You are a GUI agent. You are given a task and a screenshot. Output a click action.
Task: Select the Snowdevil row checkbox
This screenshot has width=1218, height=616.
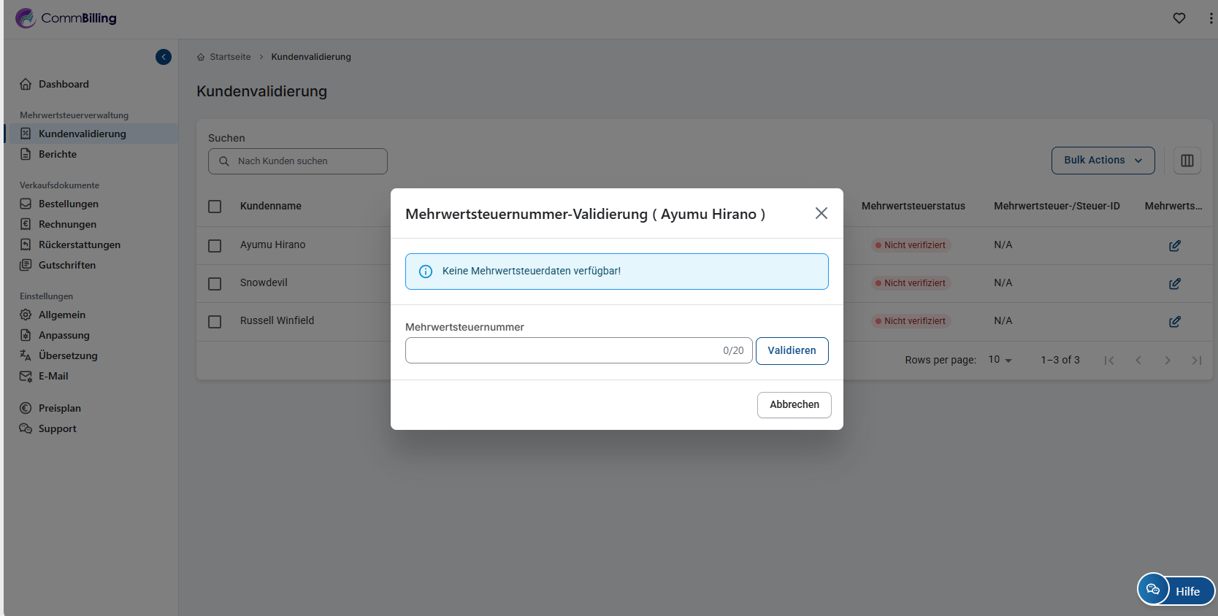pyautogui.click(x=215, y=284)
